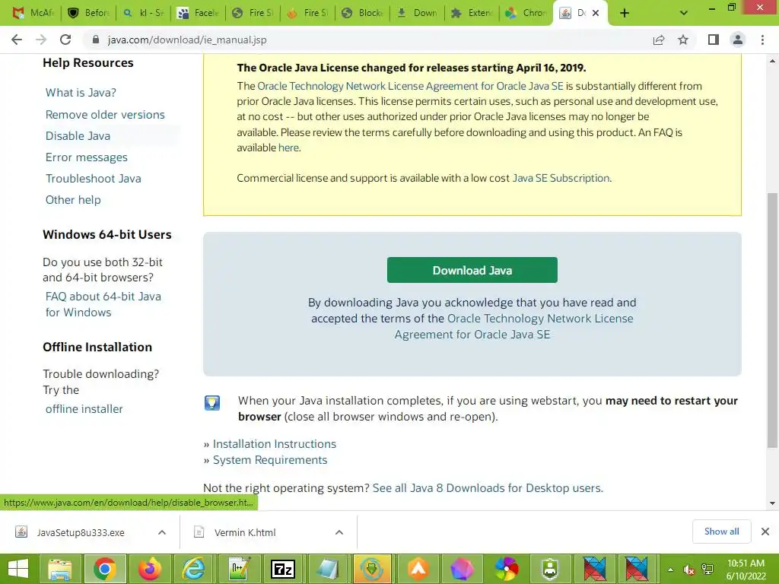Click Chrome icon in taskbar
This screenshot has width=779, height=584.
tap(104, 569)
